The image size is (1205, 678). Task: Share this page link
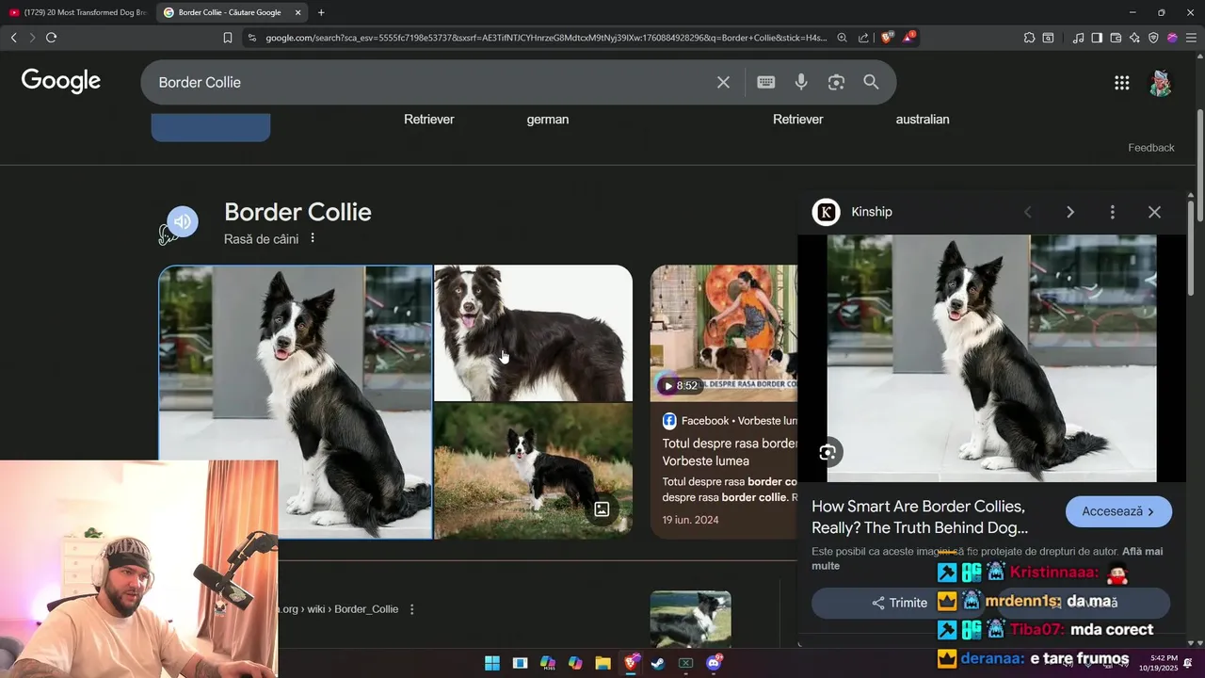(x=863, y=38)
